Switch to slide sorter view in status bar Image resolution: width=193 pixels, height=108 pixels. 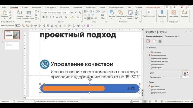pos(150,101)
